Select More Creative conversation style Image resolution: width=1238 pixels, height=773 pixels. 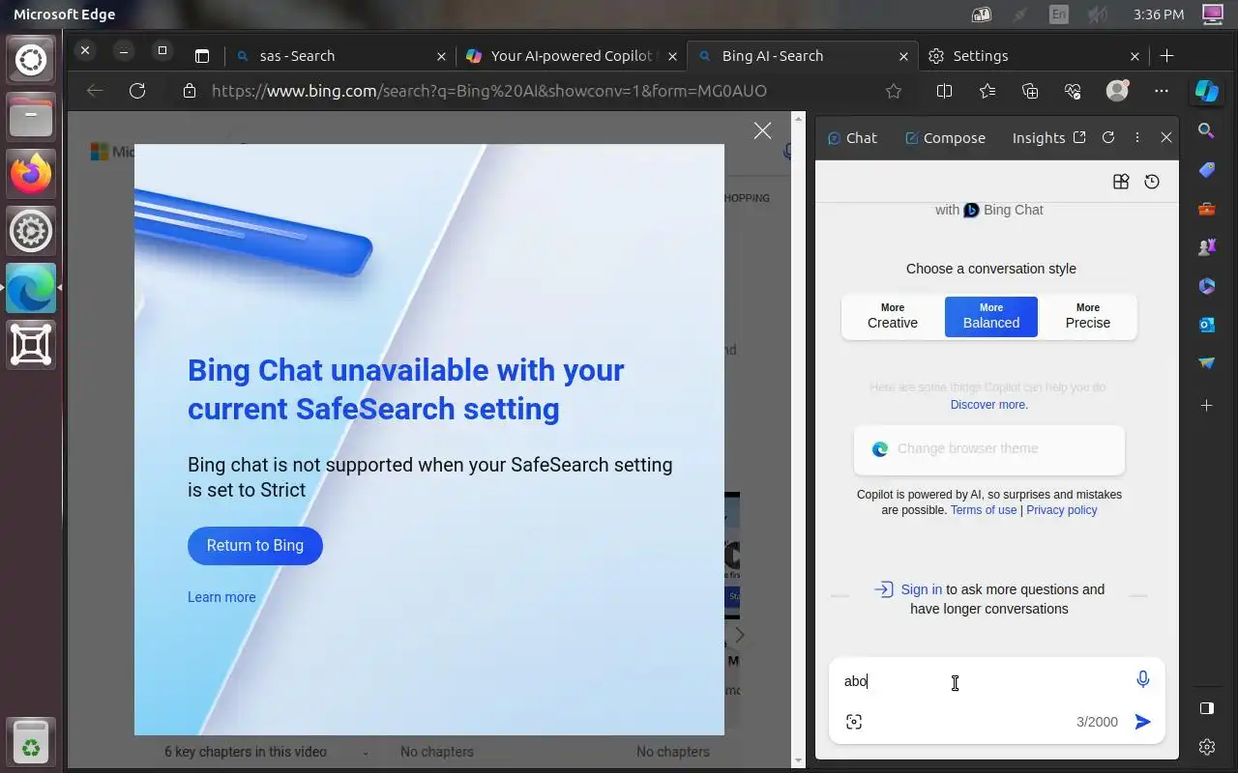tap(893, 316)
